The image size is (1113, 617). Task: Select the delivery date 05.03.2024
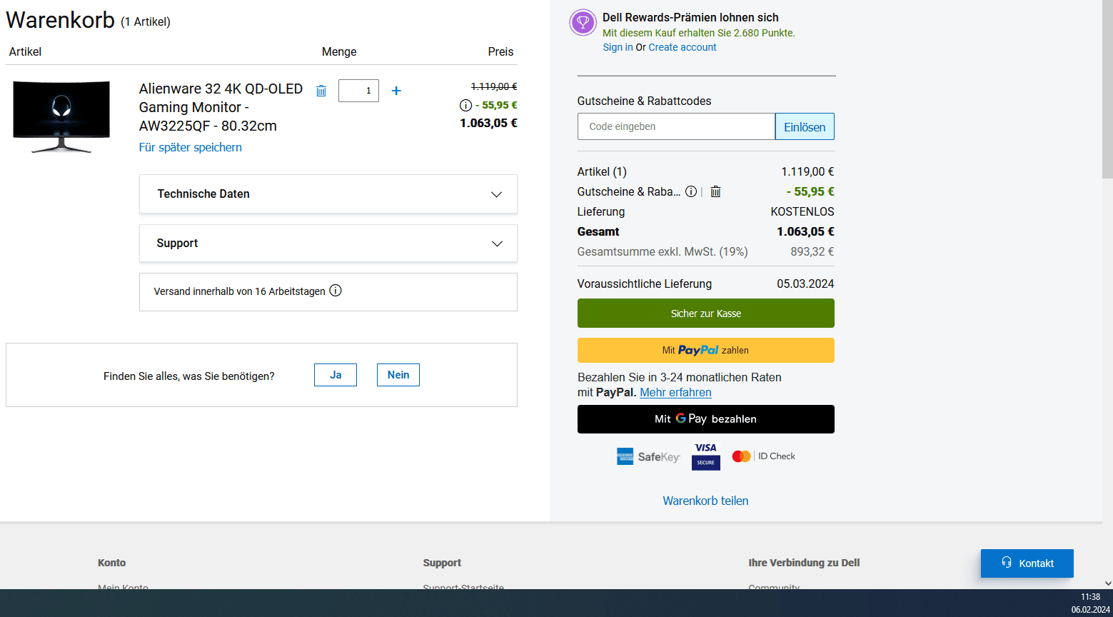[x=805, y=284]
